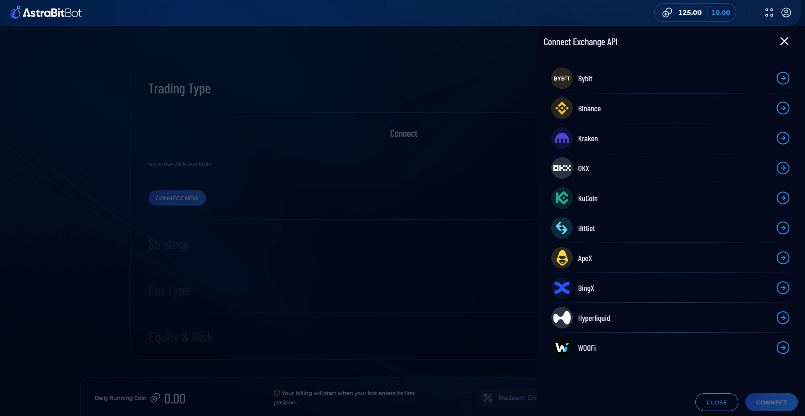Select the Binance exchange name
This screenshot has width=805, height=416.
click(x=589, y=109)
